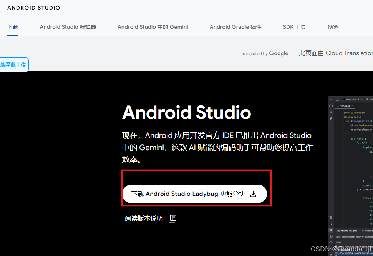
Task: Click the 此页面由 Cloud Translation notice
Action: [336, 53]
